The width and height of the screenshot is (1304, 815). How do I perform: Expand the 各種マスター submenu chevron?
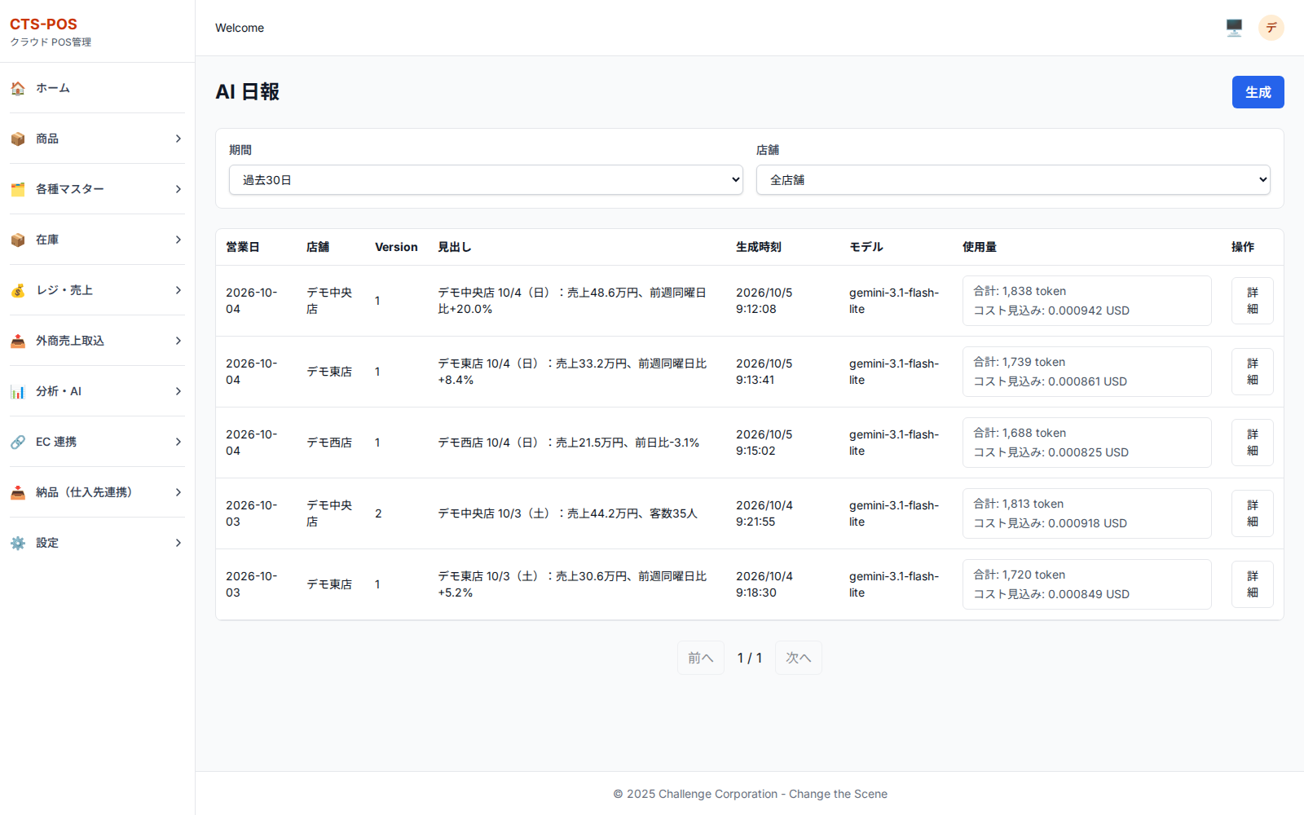178,189
